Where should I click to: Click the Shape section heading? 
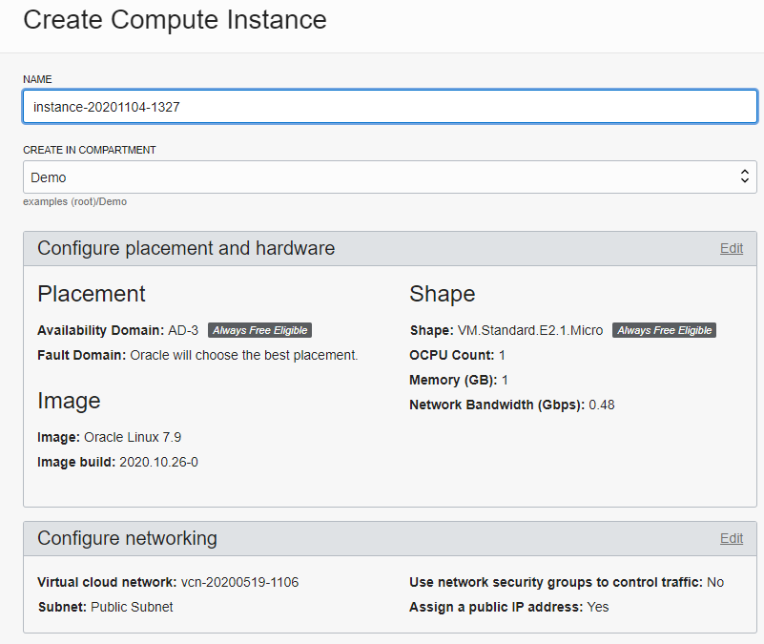(x=443, y=294)
